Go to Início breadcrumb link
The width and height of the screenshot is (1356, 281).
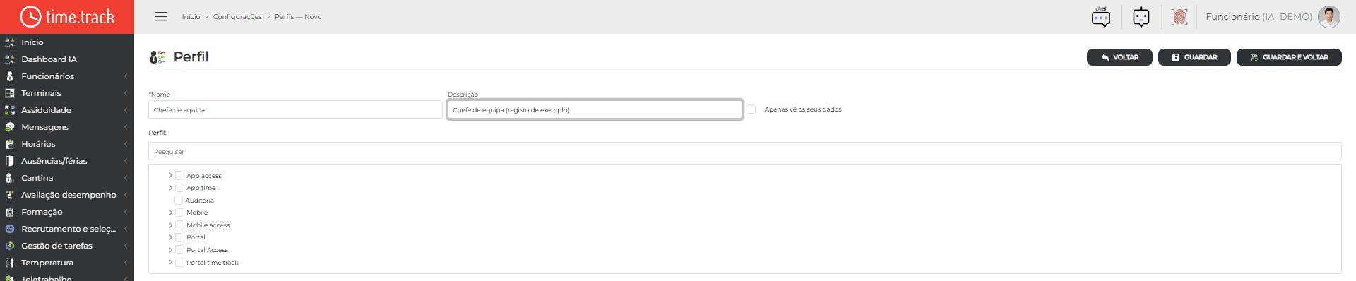(191, 17)
